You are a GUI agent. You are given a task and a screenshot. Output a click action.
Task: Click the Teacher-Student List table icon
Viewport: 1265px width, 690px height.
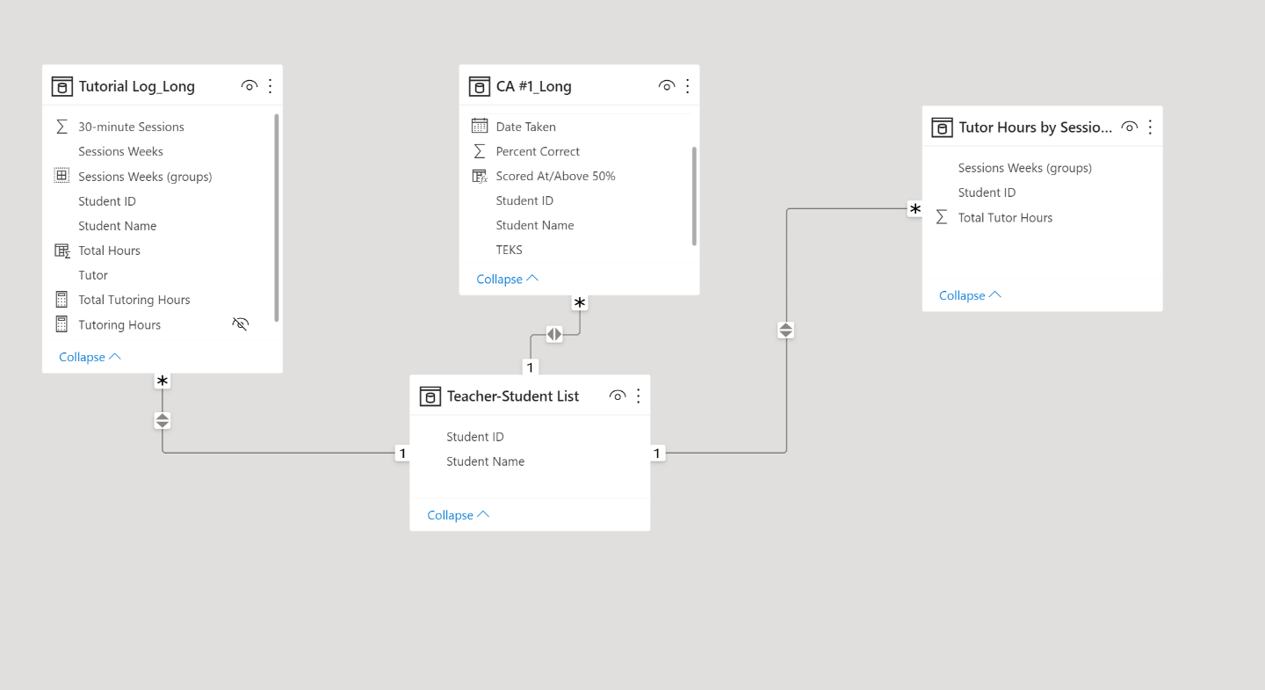point(430,396)
